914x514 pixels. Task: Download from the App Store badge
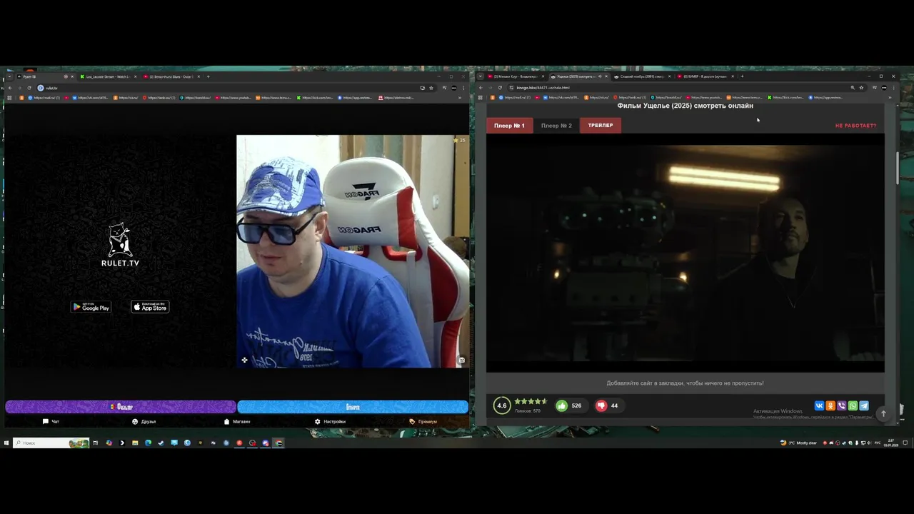[x=150, y=307]
